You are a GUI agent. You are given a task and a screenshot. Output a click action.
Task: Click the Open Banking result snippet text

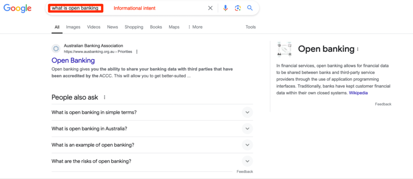point(142,73)
